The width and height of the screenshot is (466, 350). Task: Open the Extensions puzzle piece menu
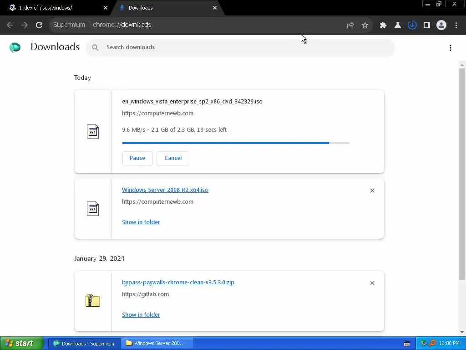[383, 26]
